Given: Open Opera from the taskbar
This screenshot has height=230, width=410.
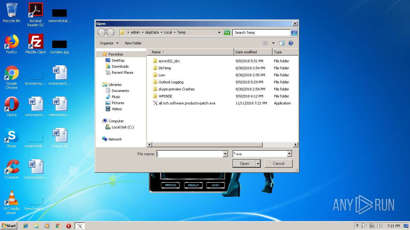Looking at the screenshot, I should click(69, 226).
